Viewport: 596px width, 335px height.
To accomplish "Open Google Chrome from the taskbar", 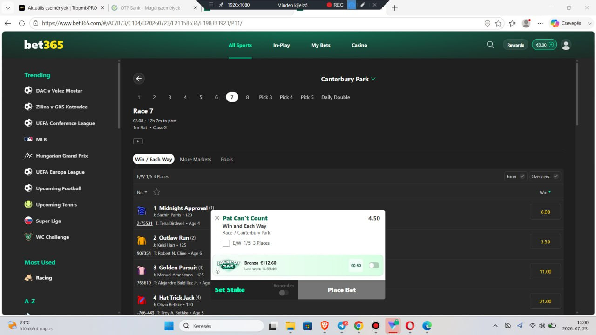I will pos(358,326).
